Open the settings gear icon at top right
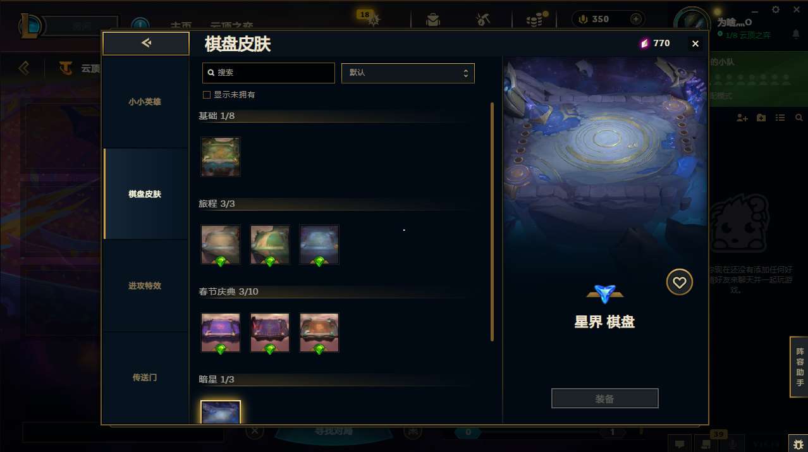This screenshot has width=808, height=452. pyautogui.click(x=776, y=9)
